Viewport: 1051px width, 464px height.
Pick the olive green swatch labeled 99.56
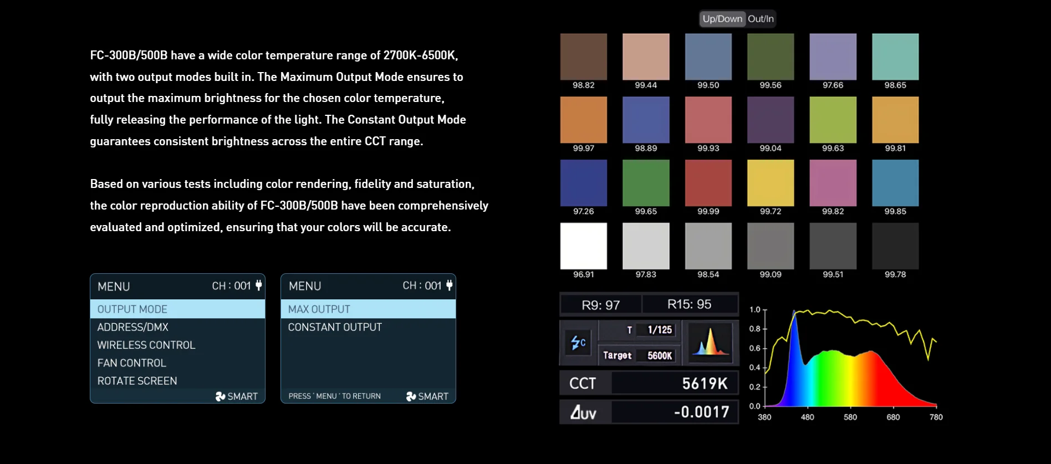point(771,57)
